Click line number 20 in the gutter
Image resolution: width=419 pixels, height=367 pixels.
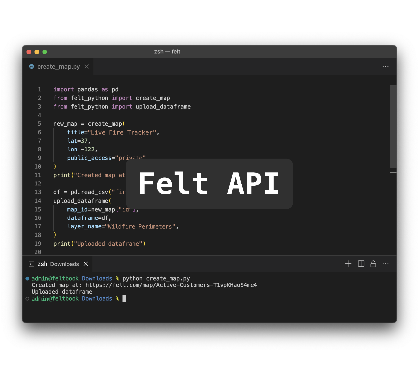point(38,252)
